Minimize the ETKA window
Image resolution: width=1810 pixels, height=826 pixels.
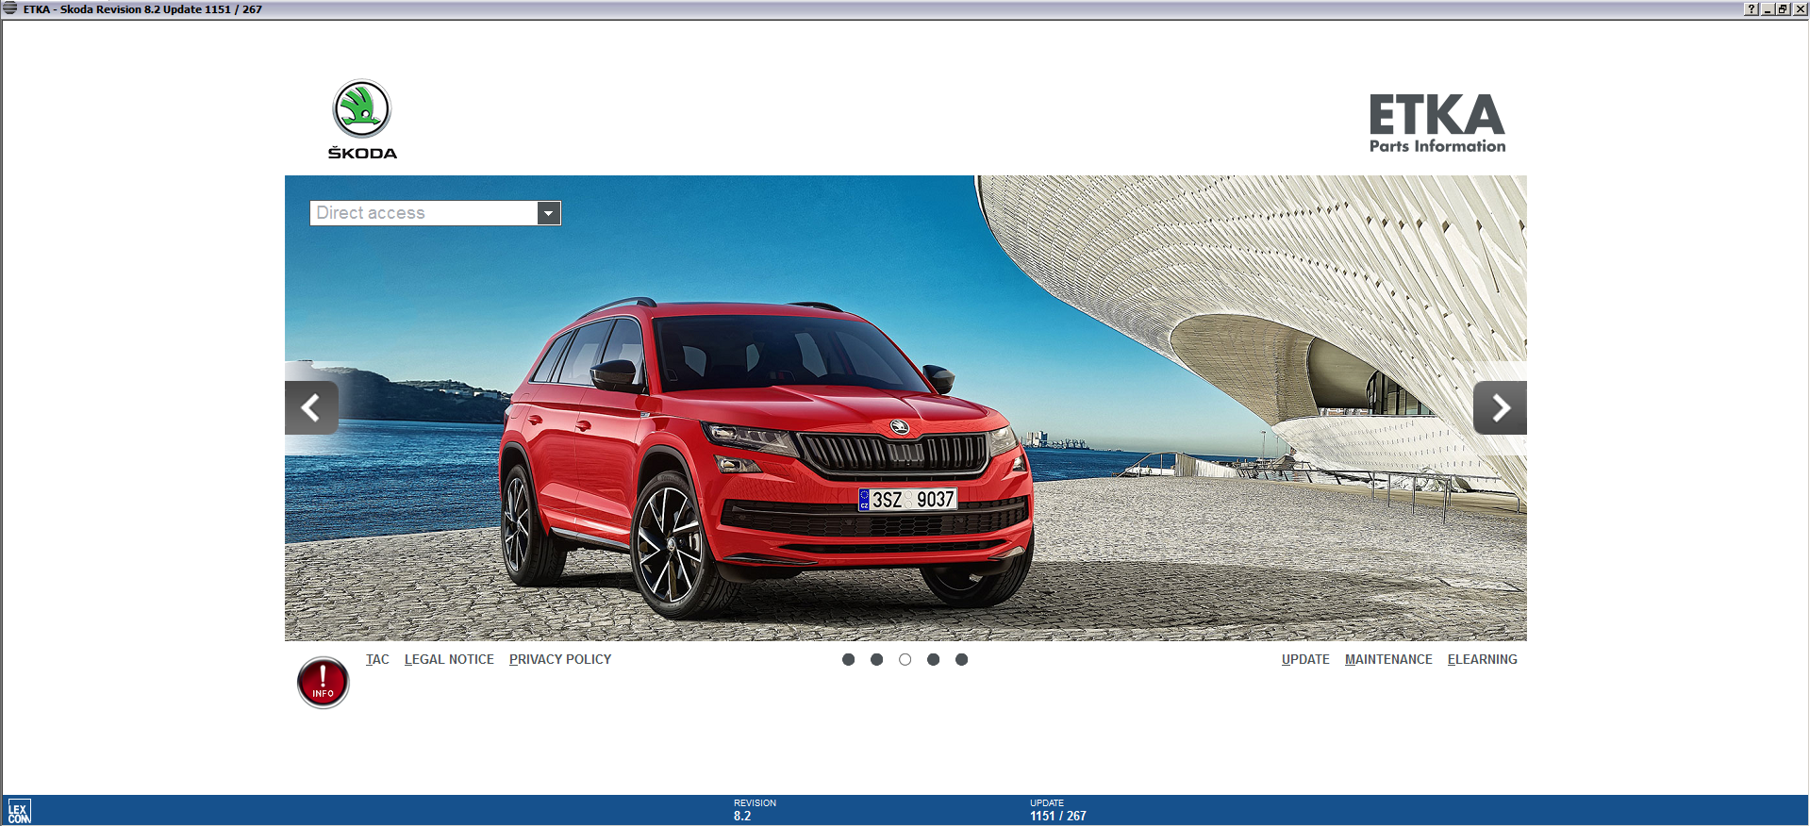coord(1768,8)
